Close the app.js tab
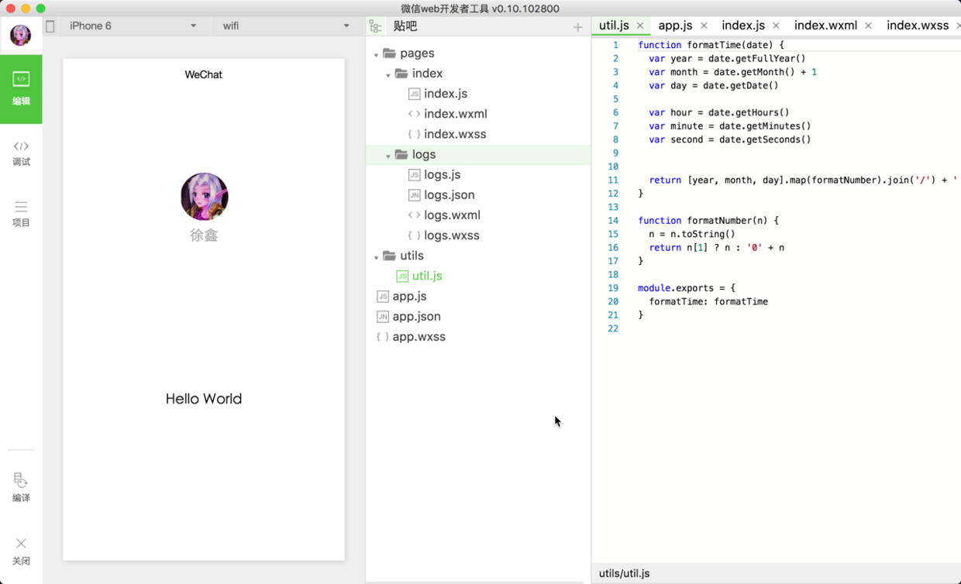The width and height of the screenshot is (961, 584). tap(704, 26)
